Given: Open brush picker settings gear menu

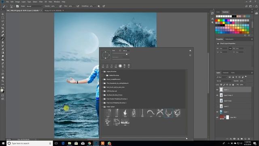Looking at the screenshot, I should tap(190, 50).
